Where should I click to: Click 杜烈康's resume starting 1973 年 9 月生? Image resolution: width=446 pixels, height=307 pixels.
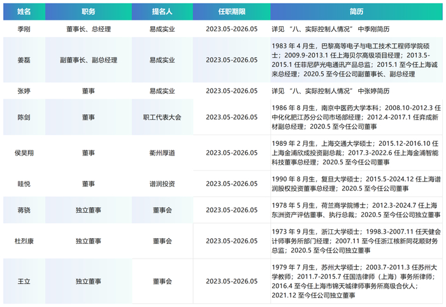(356, 241)
